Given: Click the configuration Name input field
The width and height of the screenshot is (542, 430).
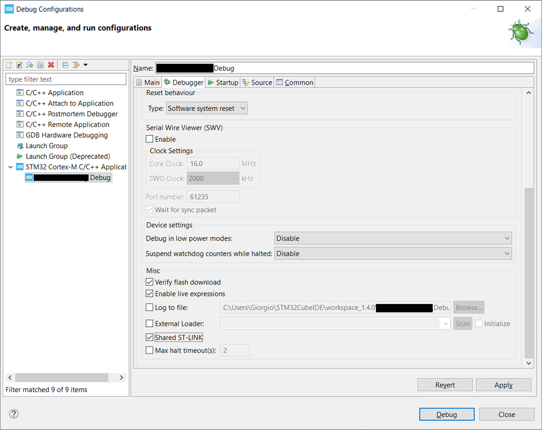Looking at the screenshot, I should 345,68.
